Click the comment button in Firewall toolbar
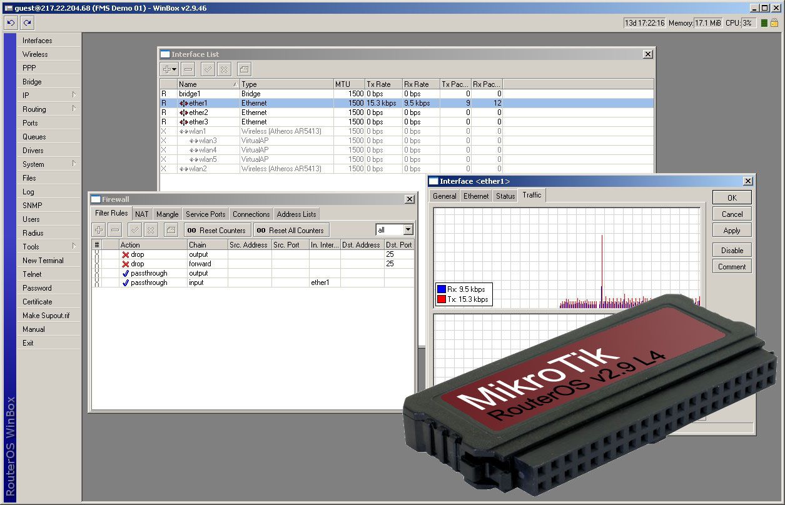Screen dimensions: 785x505 click(171, 229)
